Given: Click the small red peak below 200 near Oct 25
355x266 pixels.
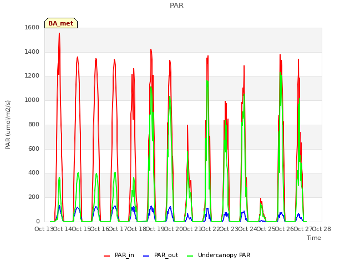Looking at the screenshot, I should pos(261,199).
